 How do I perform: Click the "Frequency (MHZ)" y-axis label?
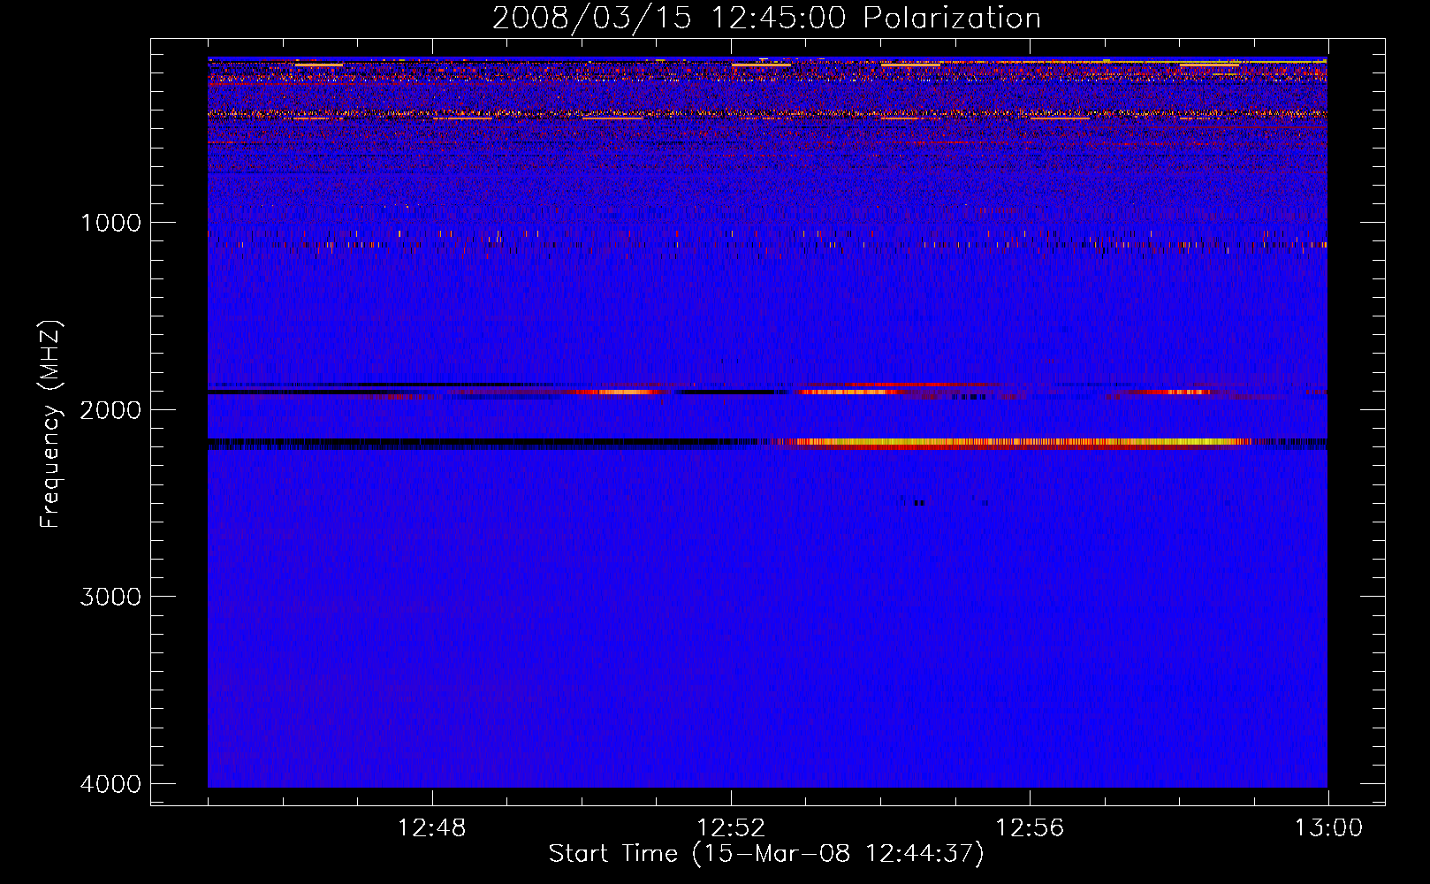[50, 424]
